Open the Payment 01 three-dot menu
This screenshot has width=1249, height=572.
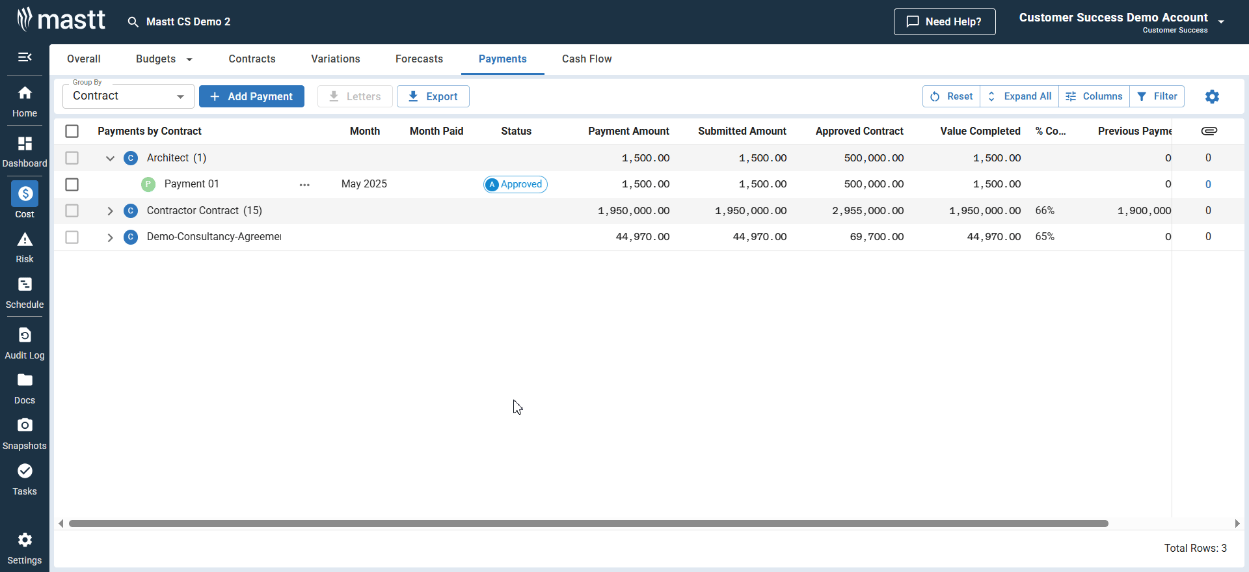pos(304,185)
